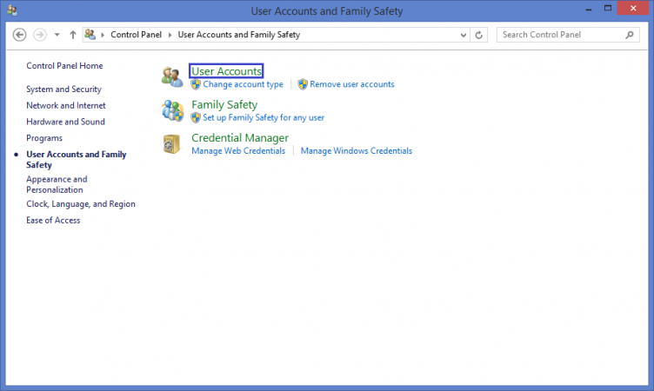Click the User Accounts people icon
Viewport: 654px width, 391px height.
pyautogui.click(x=172, y=77)
